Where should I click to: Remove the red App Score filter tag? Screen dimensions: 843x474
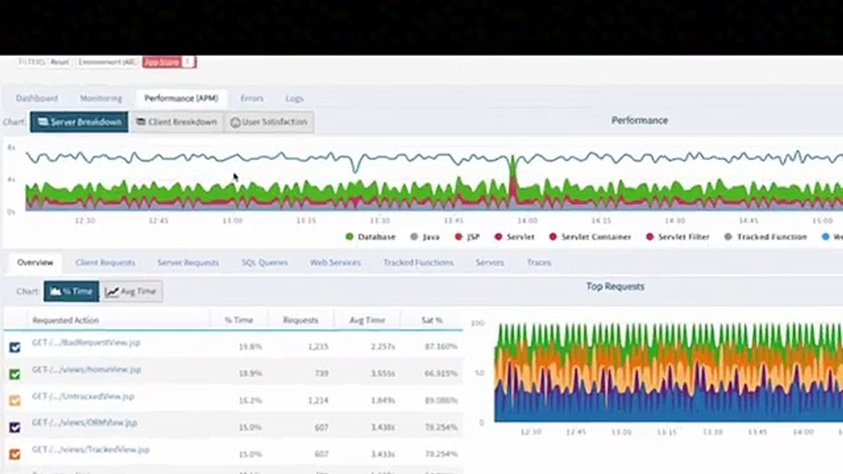(x=188, y=62)
